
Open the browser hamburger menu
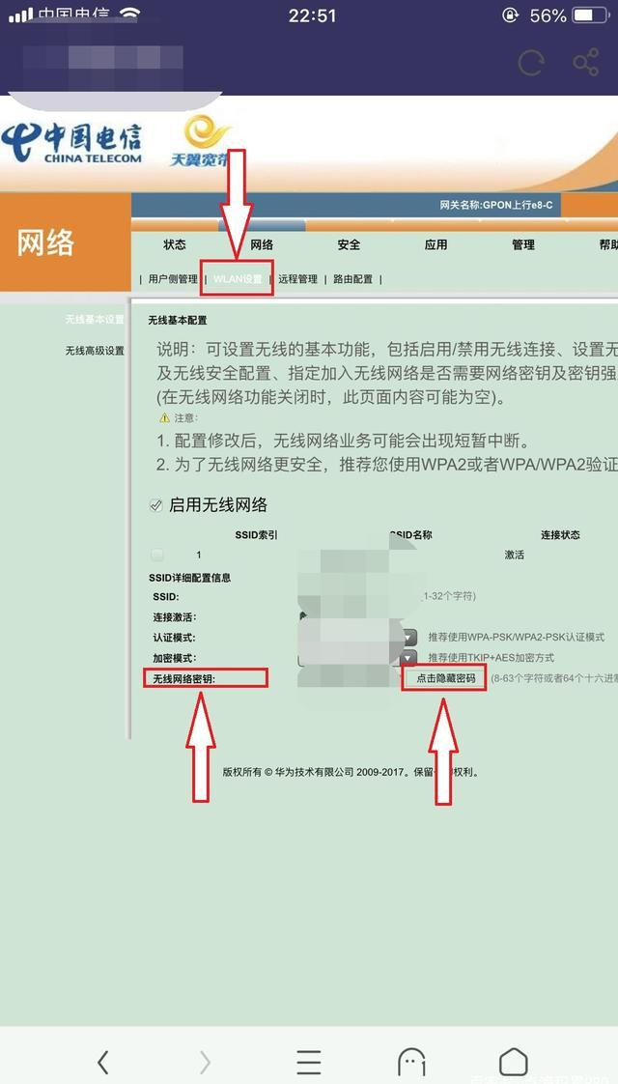click(x=309, y=1062)
